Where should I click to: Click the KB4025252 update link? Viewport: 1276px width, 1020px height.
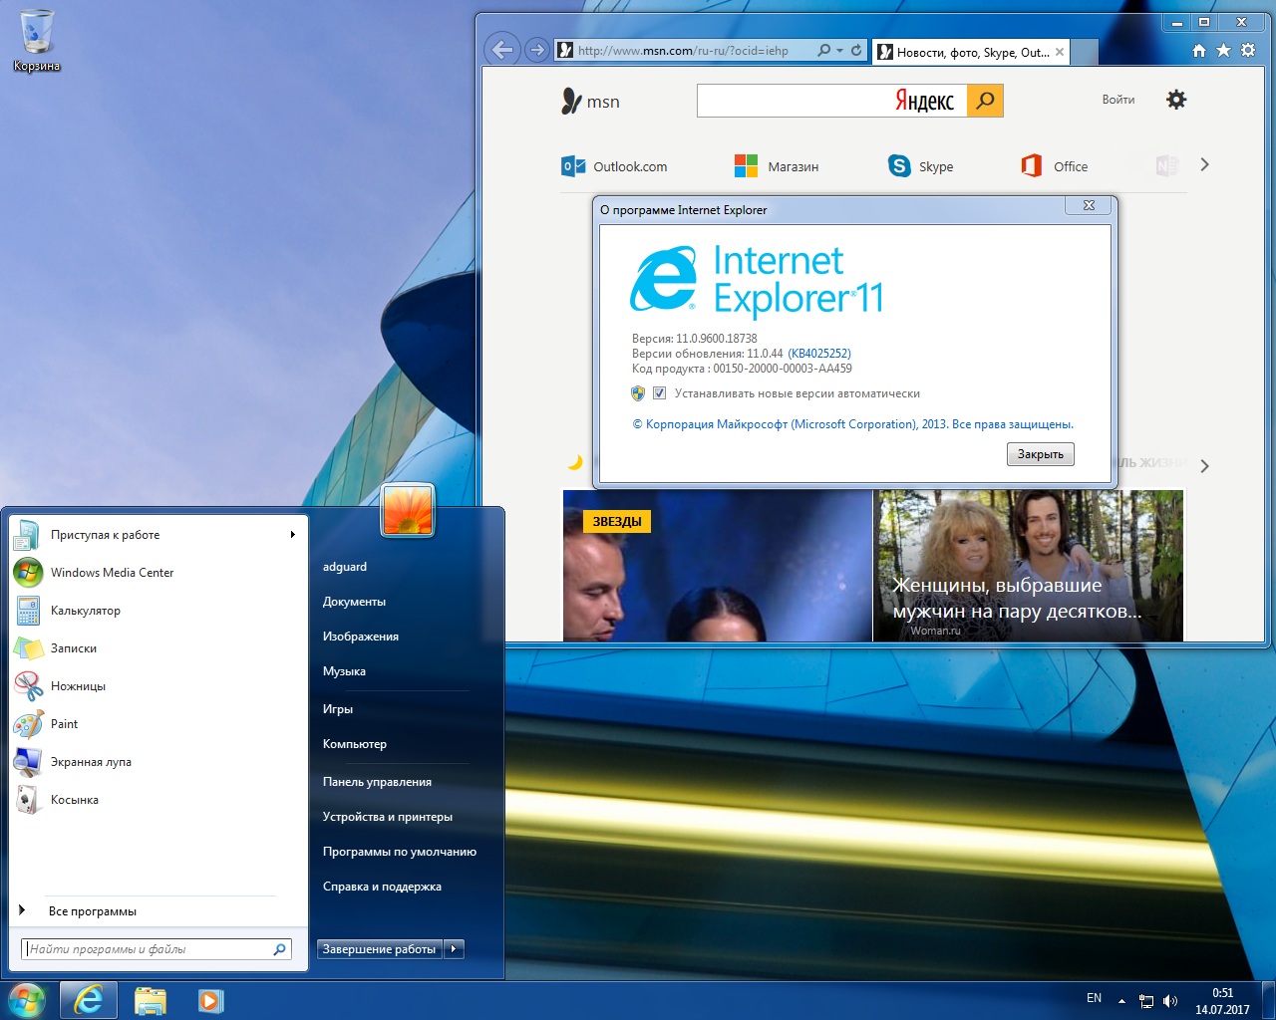click(819, 354)
